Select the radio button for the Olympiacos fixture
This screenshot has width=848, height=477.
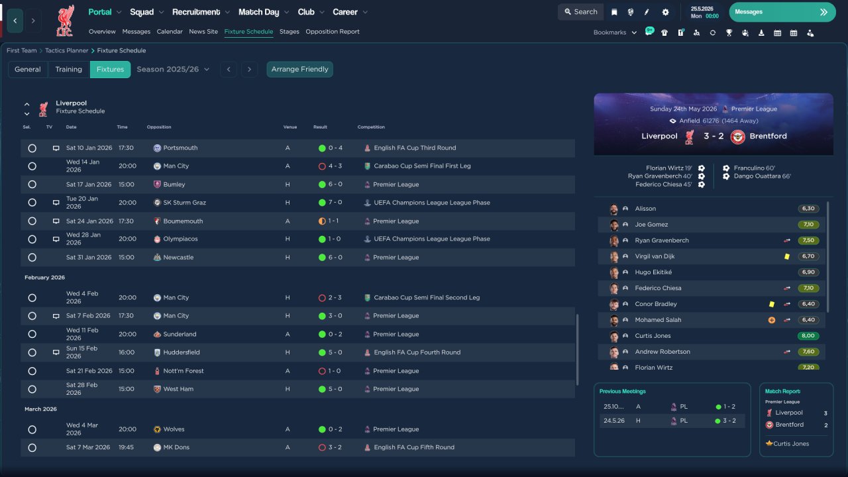click(32, 239)
